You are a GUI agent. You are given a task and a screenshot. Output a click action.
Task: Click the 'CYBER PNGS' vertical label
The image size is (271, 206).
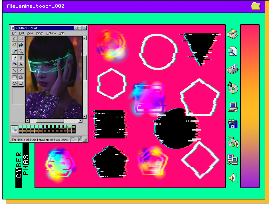point(22,165)
